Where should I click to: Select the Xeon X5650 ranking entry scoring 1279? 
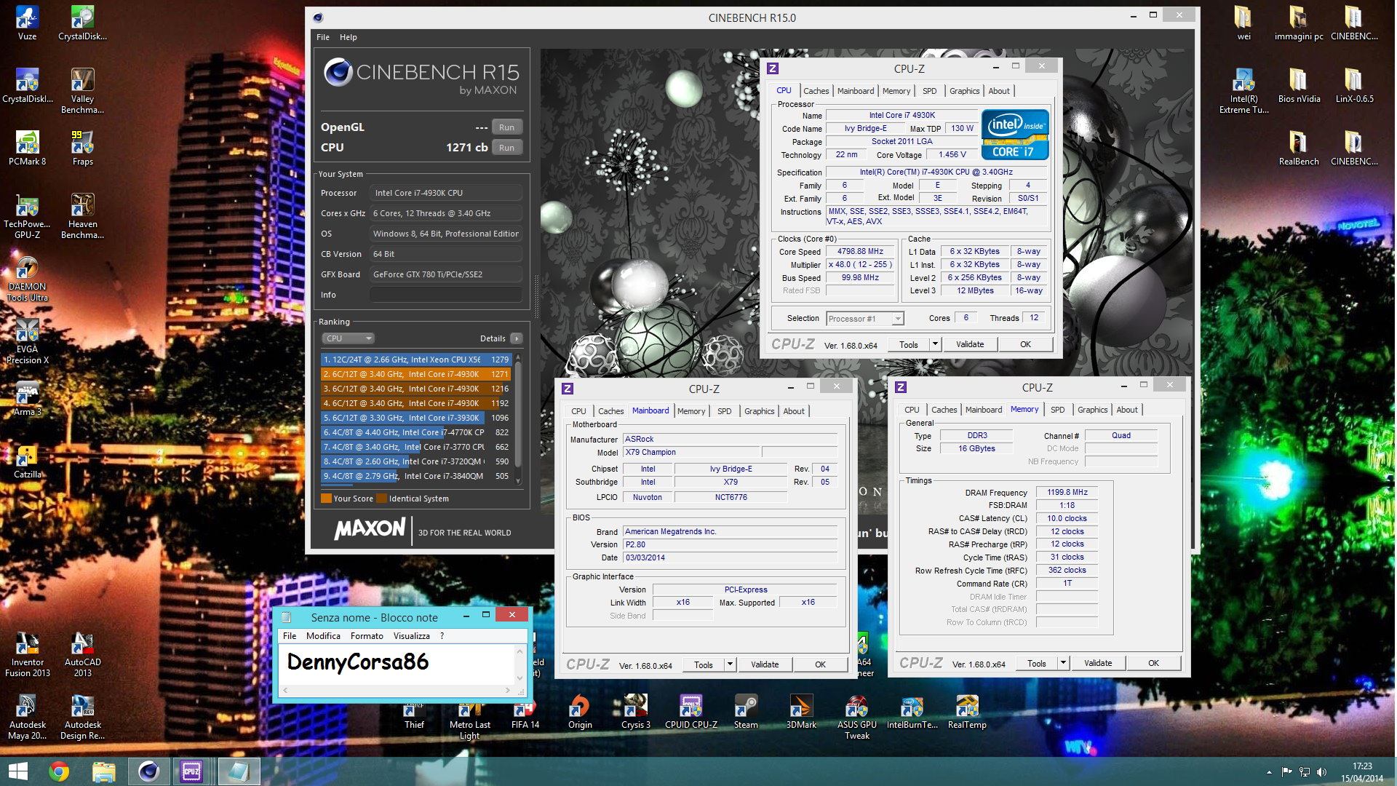tap(416, 360)
